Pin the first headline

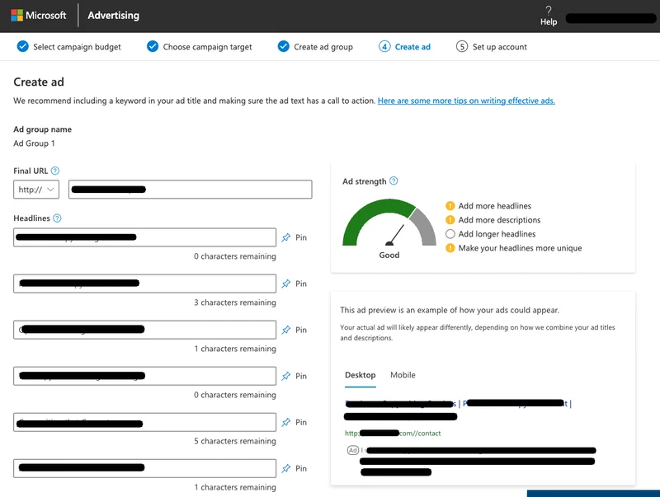click(294, 237)
